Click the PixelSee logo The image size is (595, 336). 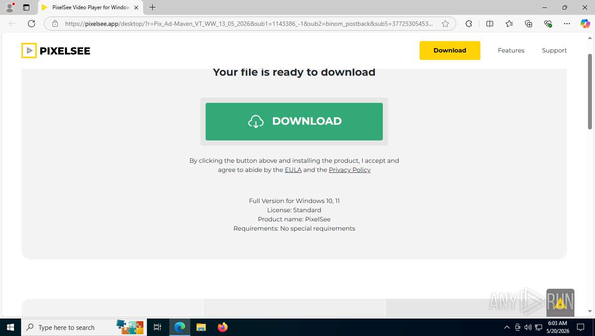(x=56, y=51)
